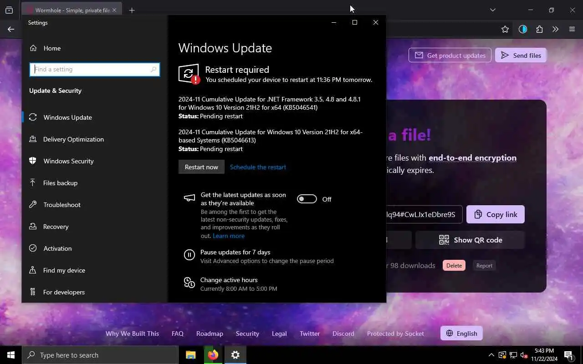Click Pause updates for 7 days
This screenshot has height=364, width=583.
pyautogui.click(x=235, y=252)
